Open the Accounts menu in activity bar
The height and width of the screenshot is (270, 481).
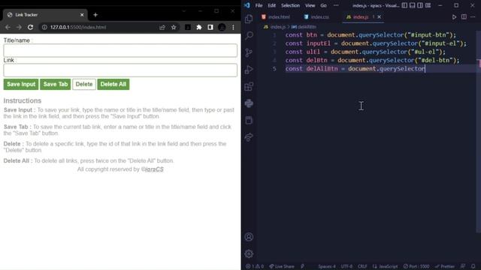point(249,237)
